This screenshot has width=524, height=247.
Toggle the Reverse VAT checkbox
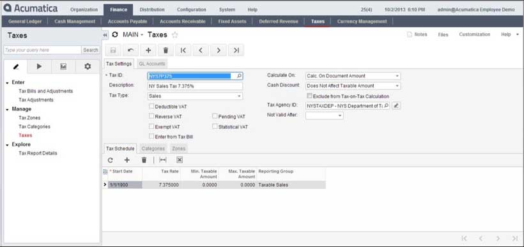point(151,117)
